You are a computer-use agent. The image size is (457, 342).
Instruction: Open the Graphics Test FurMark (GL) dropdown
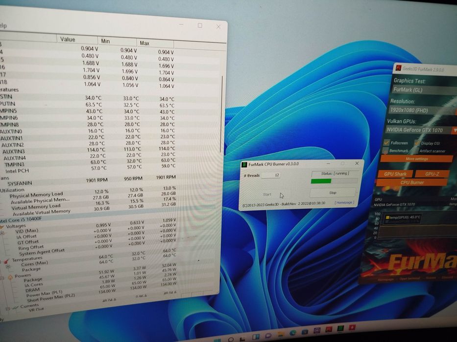tap(424, 90)
